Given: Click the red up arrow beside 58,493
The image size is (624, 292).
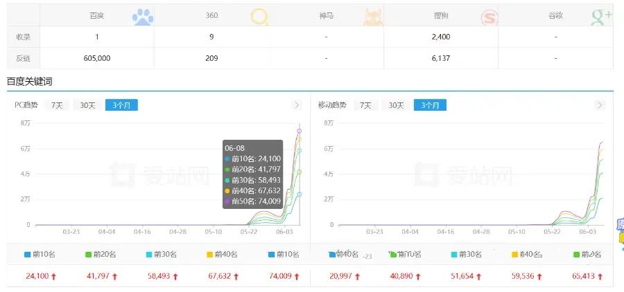Looking at the screenshot, I should pos(175,277).
